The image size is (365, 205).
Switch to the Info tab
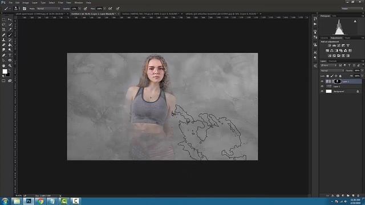334,16
